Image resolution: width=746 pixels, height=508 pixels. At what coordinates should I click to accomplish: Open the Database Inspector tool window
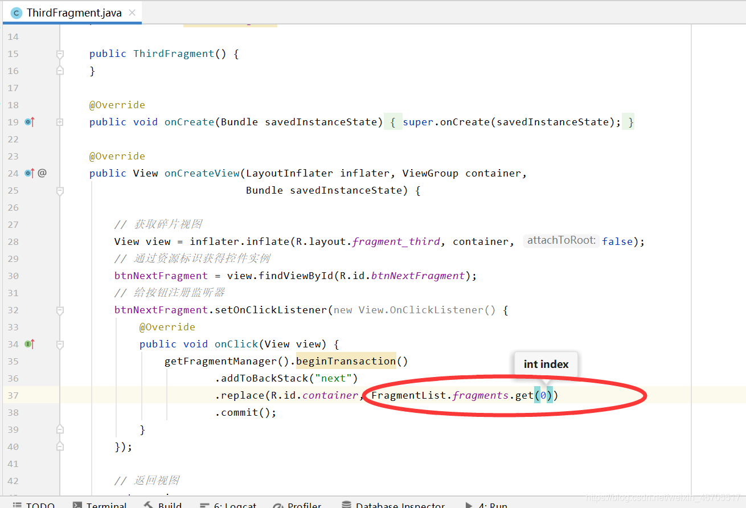tap(393, 505)
